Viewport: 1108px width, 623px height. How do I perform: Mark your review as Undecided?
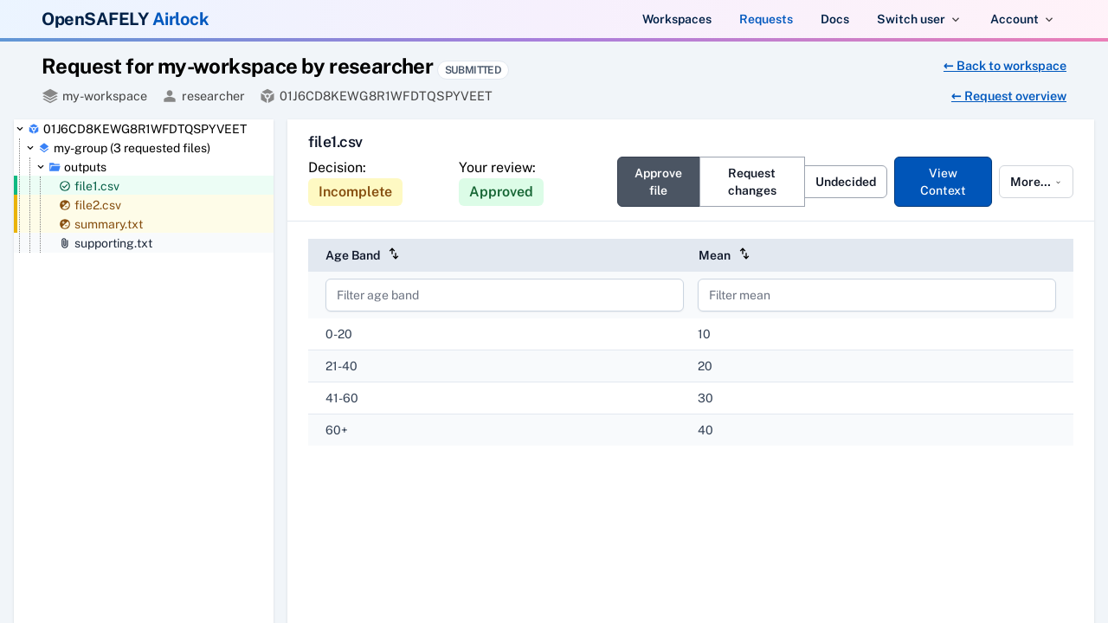[845, 182]
